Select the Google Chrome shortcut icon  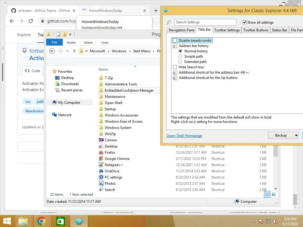click(101, 159)
